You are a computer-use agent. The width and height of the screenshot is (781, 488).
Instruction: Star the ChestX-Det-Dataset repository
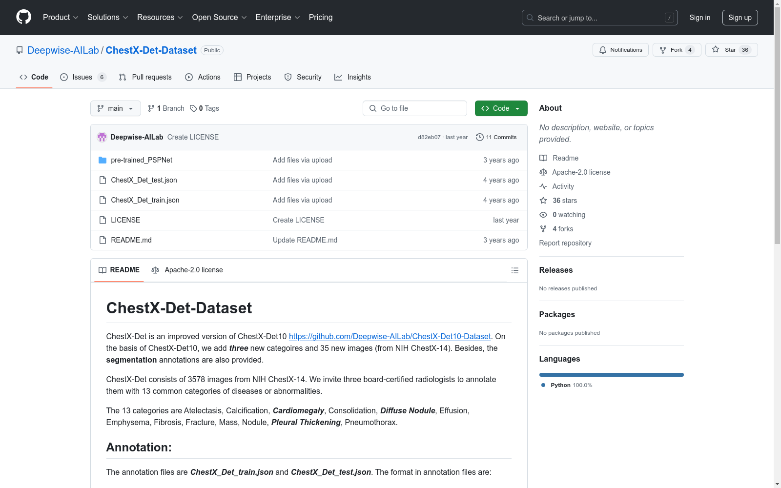click(731, 50)
